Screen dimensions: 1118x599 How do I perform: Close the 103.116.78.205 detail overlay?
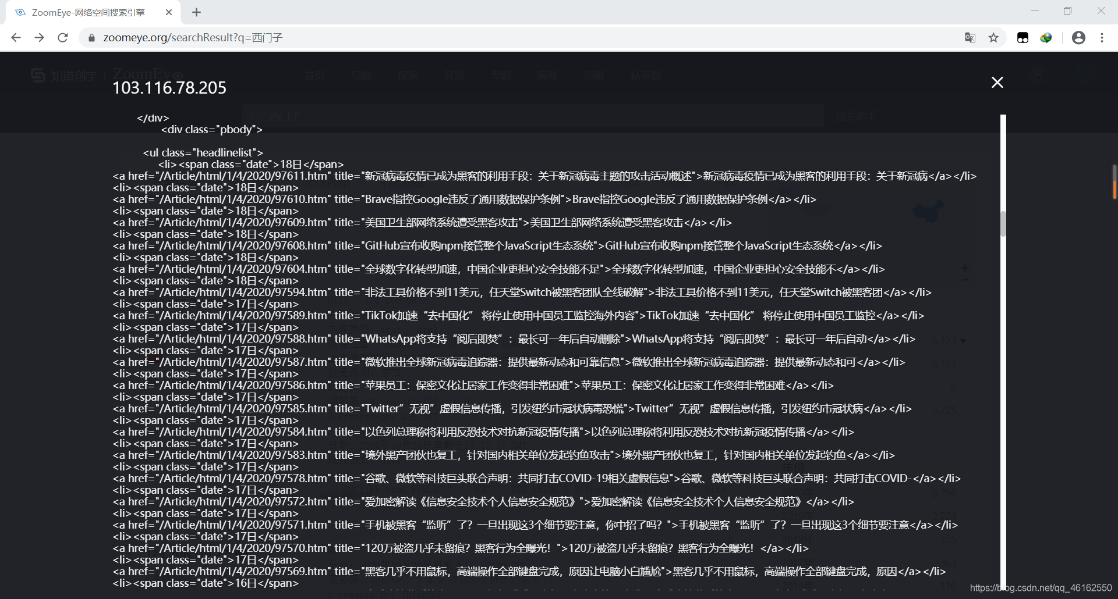tap(997, 83)
